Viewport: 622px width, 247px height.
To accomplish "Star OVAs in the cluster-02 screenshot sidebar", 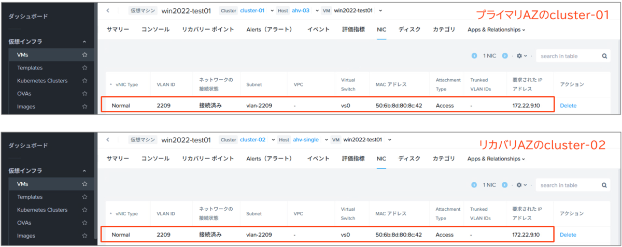I will [84, 223].
